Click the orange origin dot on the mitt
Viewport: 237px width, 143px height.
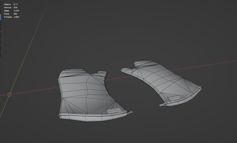tap(85, 90)
